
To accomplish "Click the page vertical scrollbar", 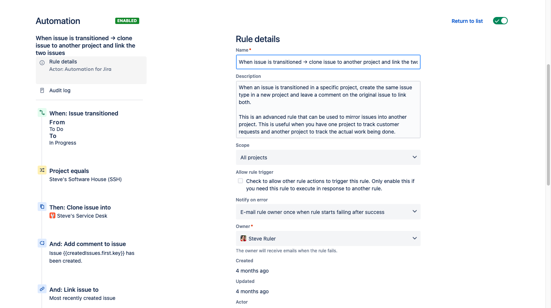I will point(548,125).
